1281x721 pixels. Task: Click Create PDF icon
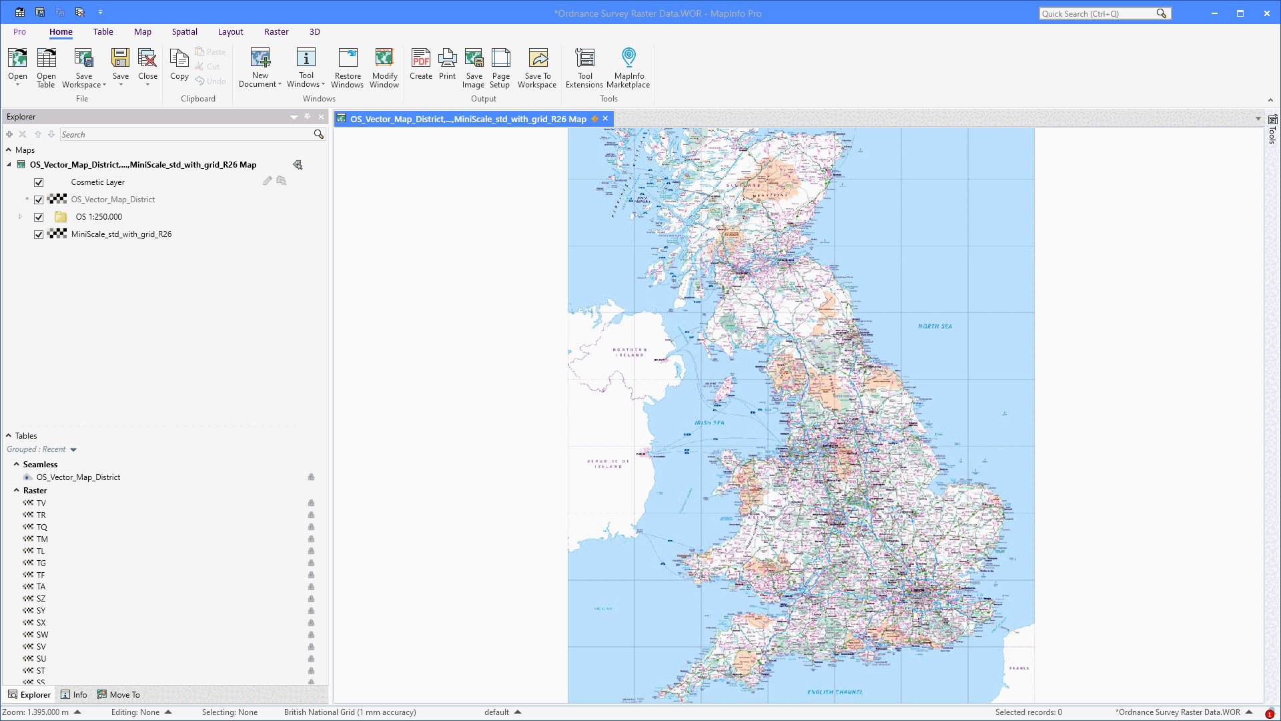pos(421,58)
